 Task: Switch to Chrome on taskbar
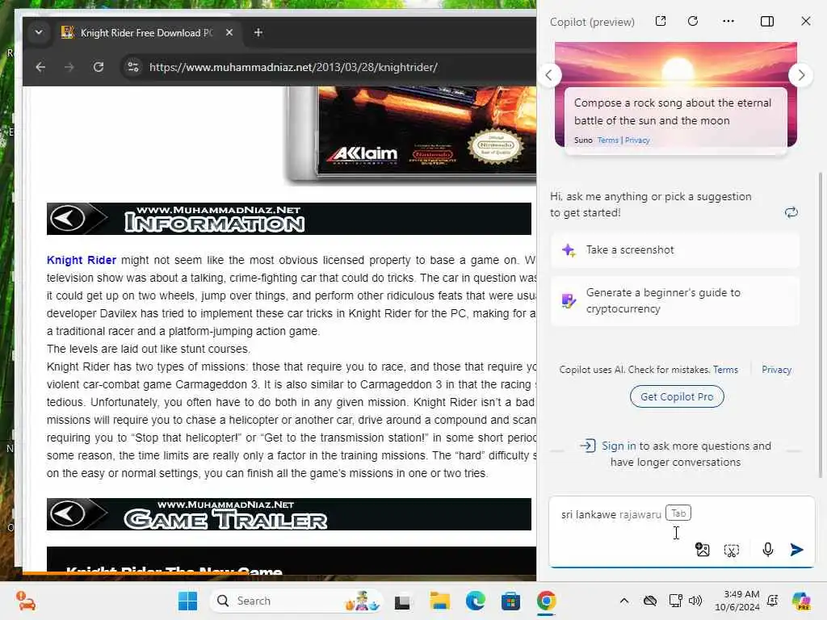547,601
